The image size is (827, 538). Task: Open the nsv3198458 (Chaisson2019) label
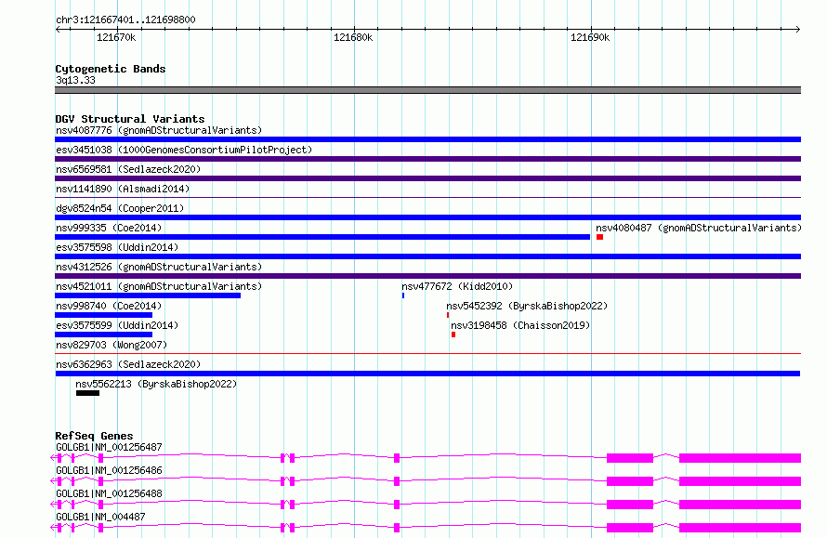pyautogui.click(x=520, y=325)
